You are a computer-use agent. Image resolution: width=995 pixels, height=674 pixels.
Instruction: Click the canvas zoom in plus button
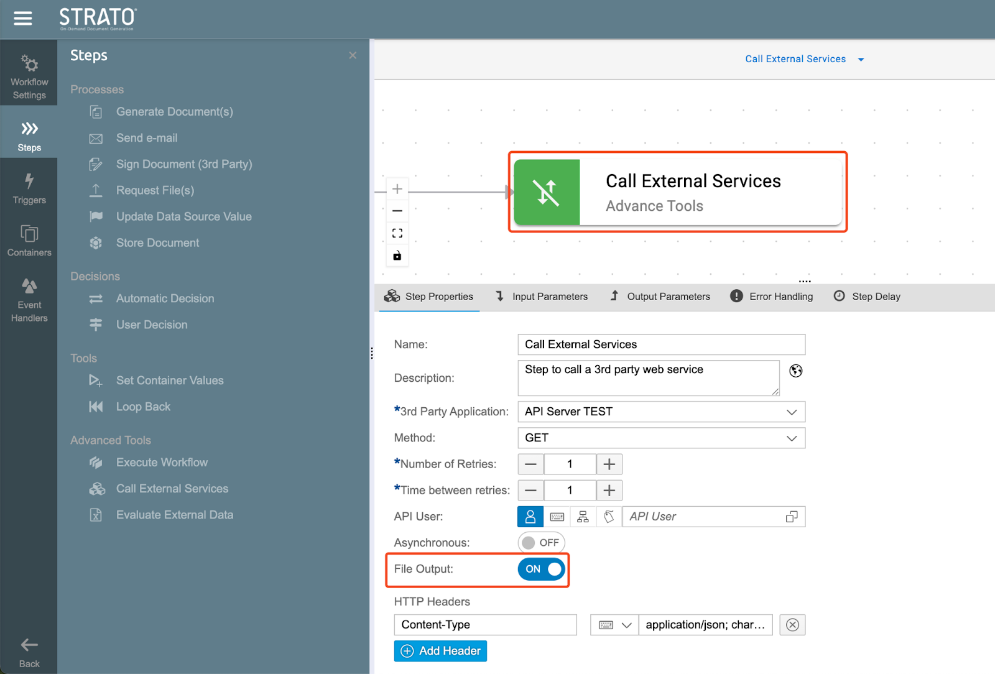coord(397,189)
